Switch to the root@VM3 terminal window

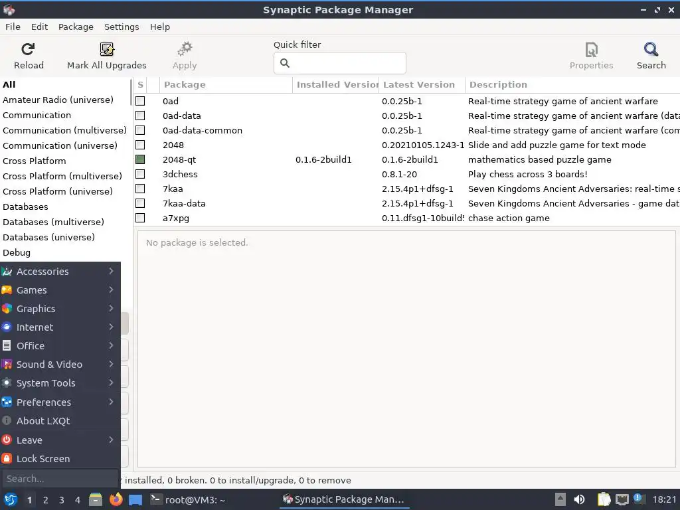pos(188,499)
